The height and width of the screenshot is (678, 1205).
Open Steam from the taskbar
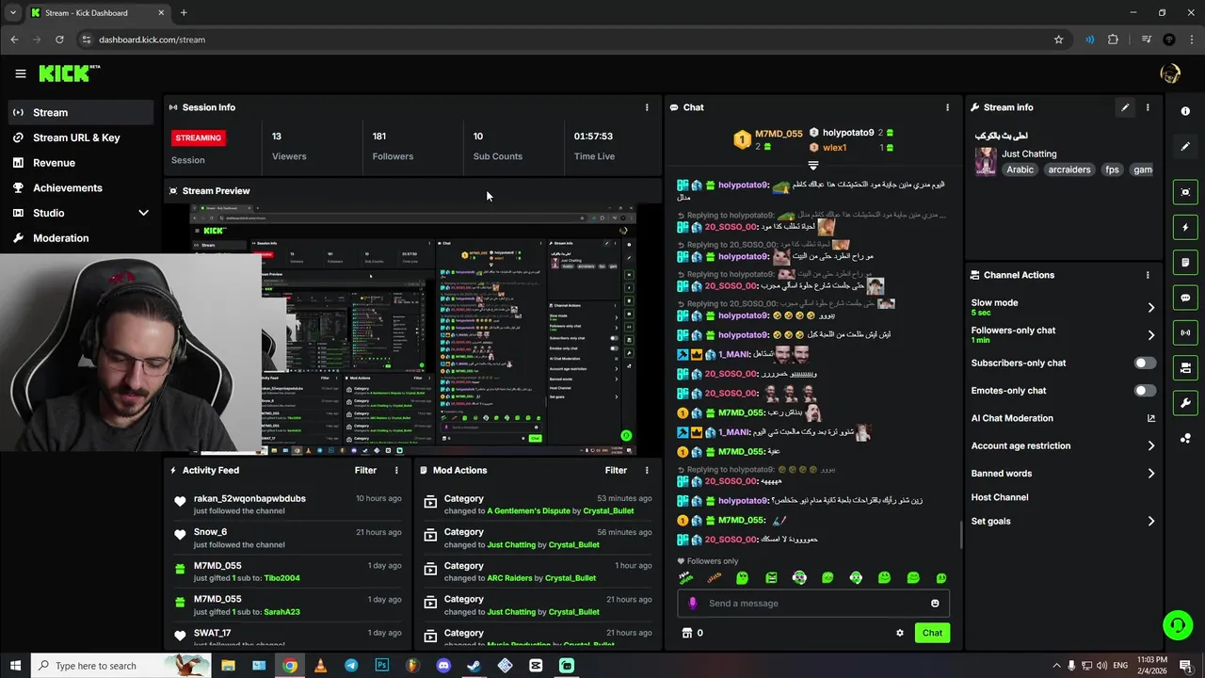pos(474,666)
